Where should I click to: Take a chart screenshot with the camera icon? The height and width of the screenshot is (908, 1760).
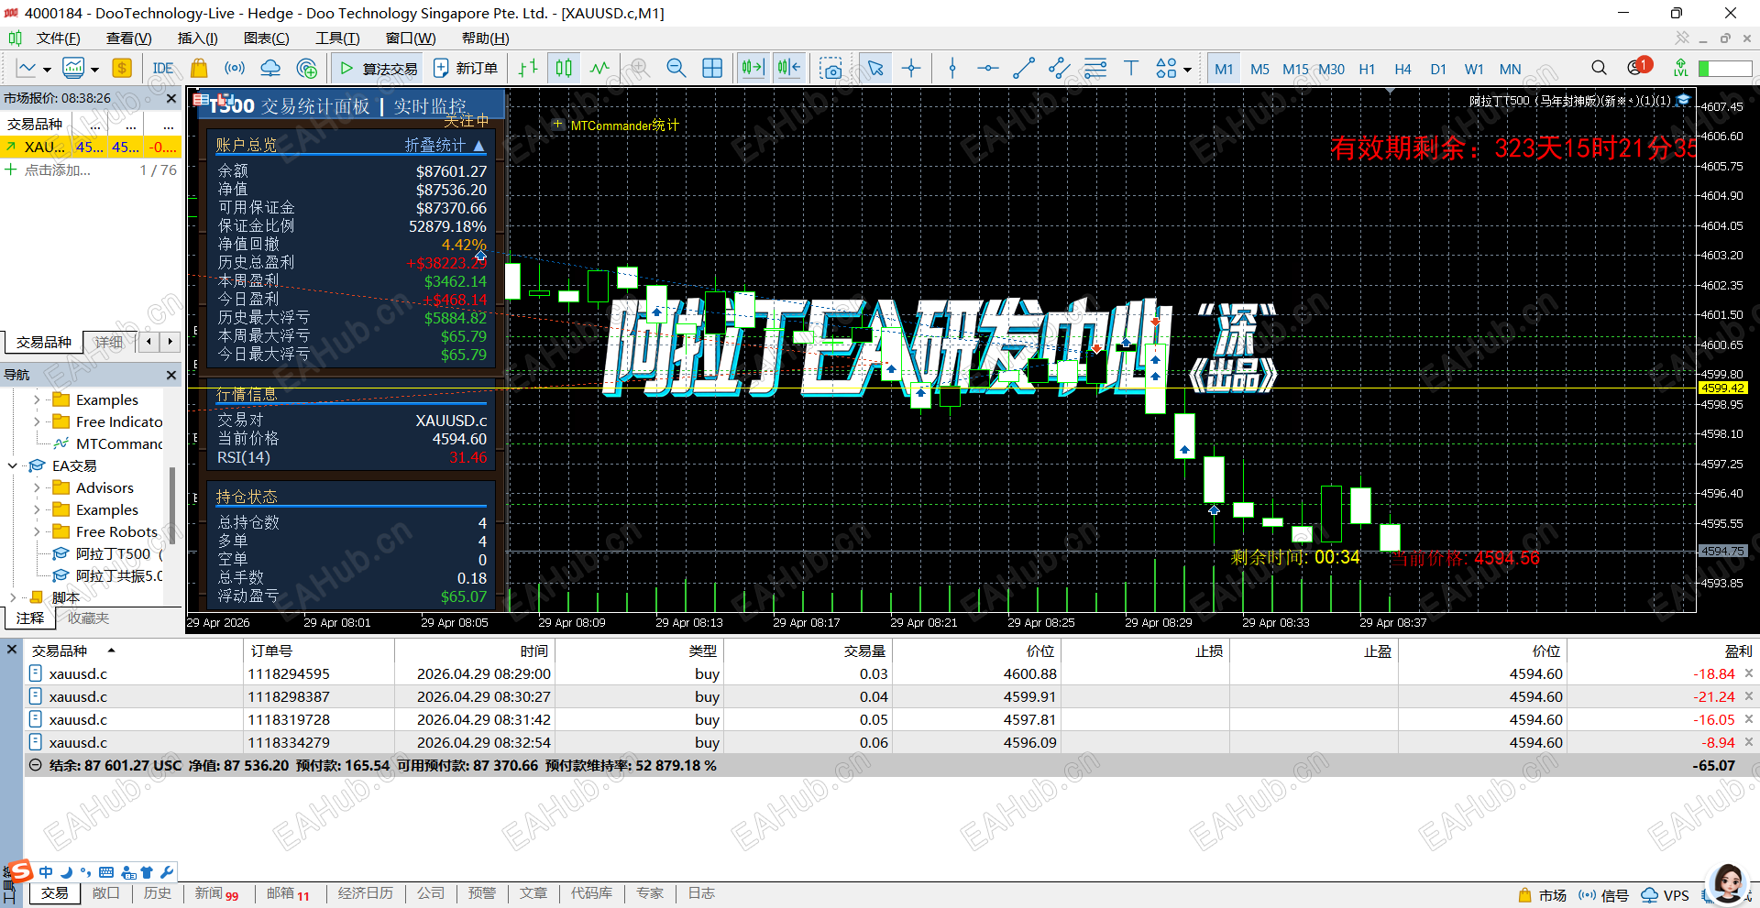tap(831, 69)
